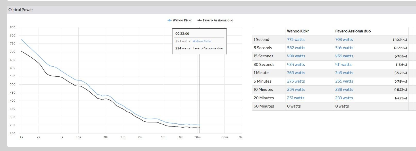
Task: Click the 2h x-axis tick label
Action: coord(240,137)
